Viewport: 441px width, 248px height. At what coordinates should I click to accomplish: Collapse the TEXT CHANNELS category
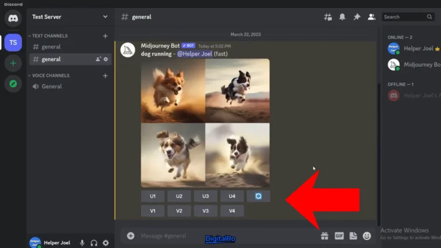click(49, 36)
